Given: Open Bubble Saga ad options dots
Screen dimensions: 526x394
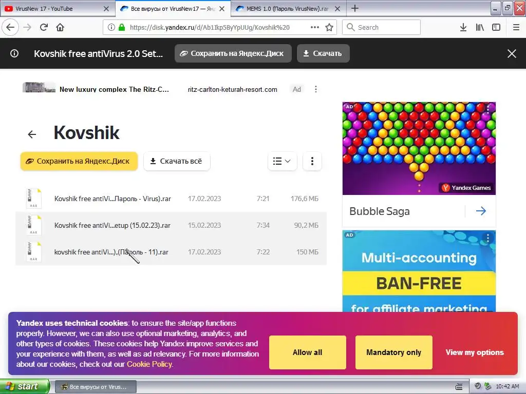Looking at the screenshot, I should 488,109.
